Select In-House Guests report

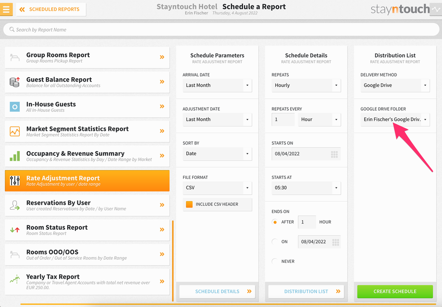(x=87, y=106)
